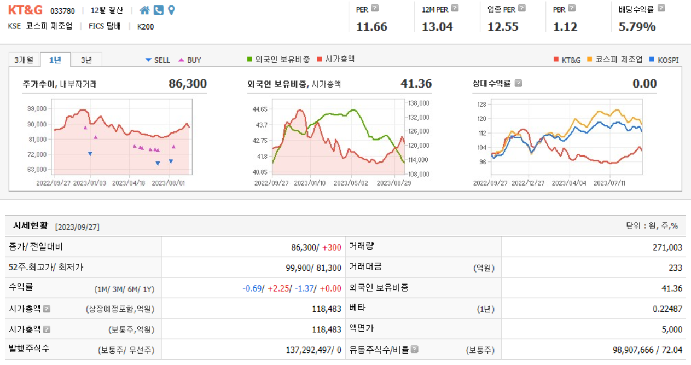691x365 pixels.
Task: Click the 단위 : 원, 주,% unit note
Action: coord(652,225)
